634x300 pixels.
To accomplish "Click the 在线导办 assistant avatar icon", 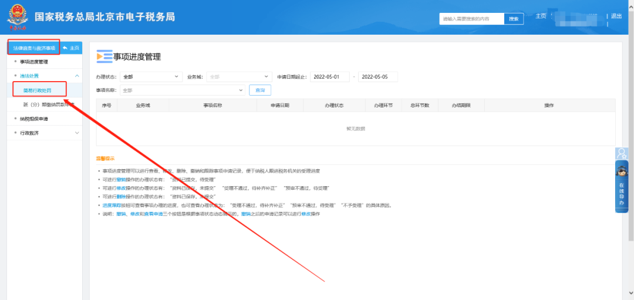I will pos(622,172).
